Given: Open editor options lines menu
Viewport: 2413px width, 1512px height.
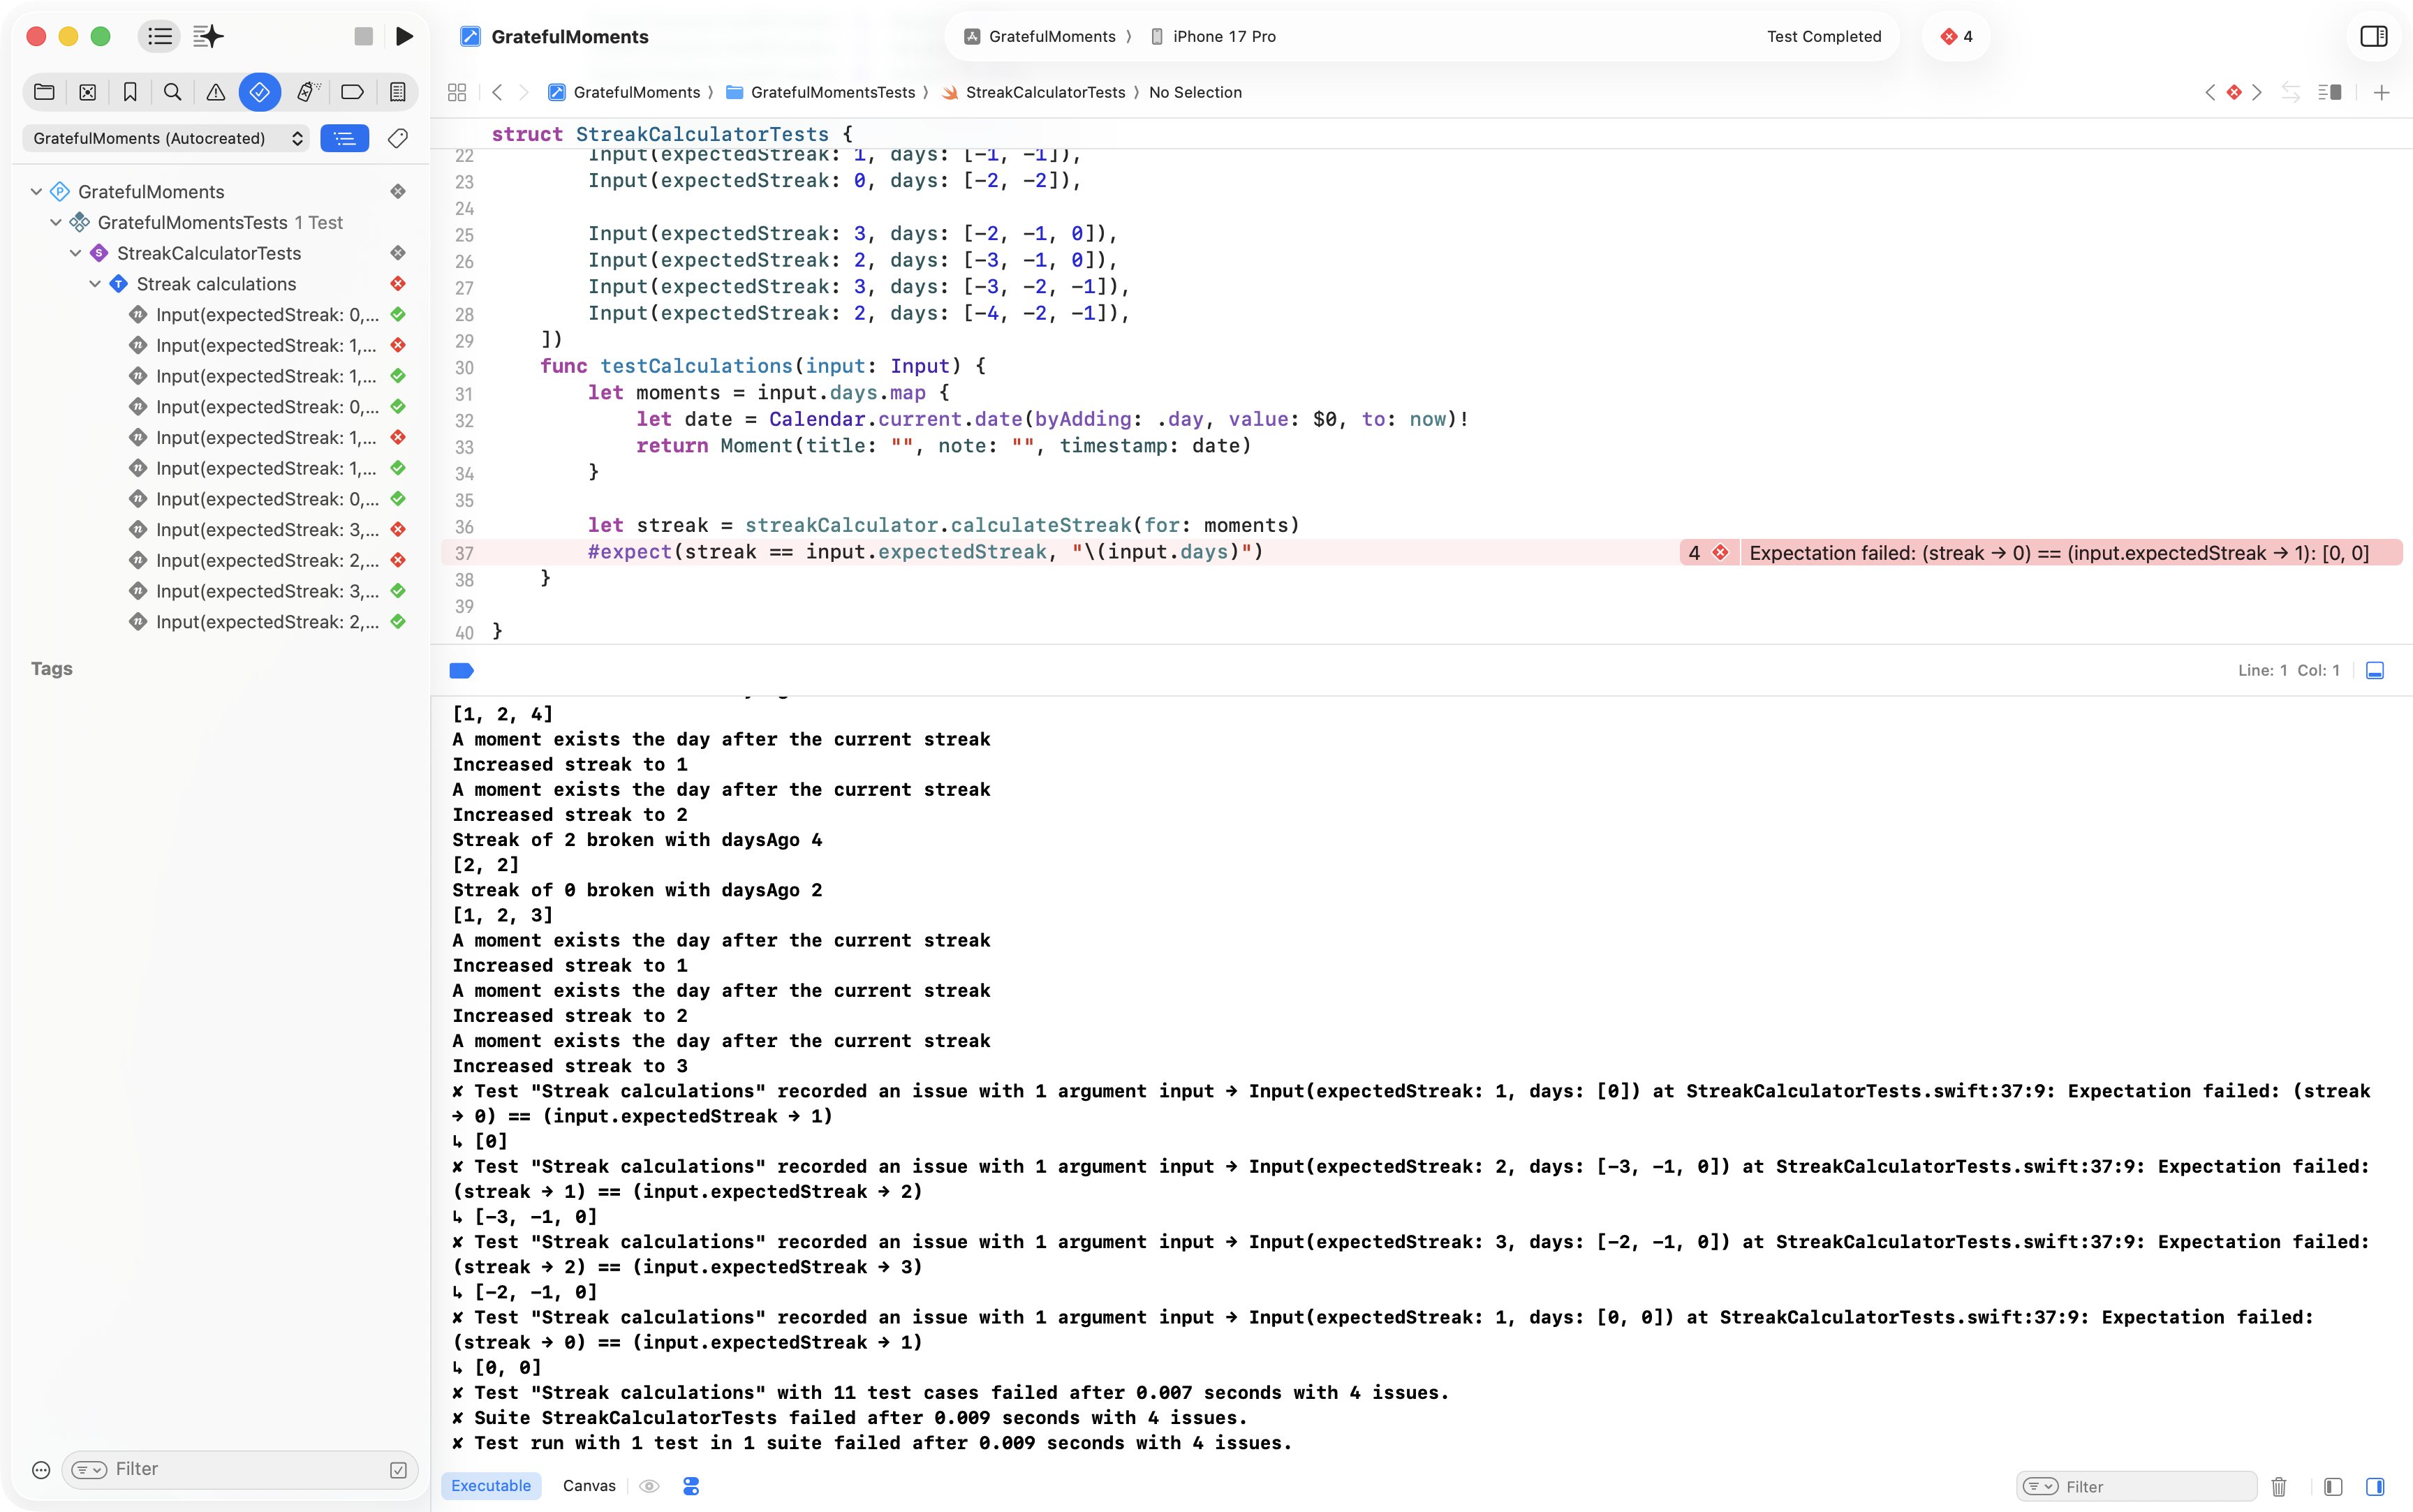Looking at the screenshot, I should coord(2330,92).
